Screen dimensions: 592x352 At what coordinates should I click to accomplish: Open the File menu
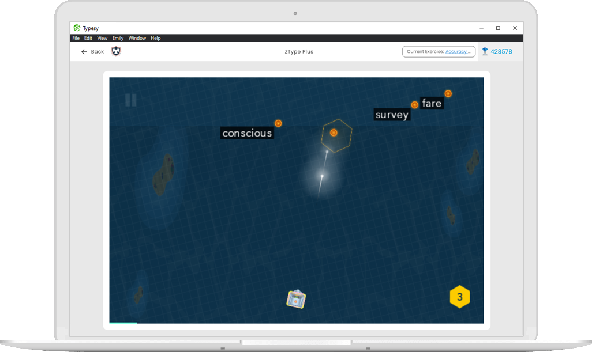point(76,38)
